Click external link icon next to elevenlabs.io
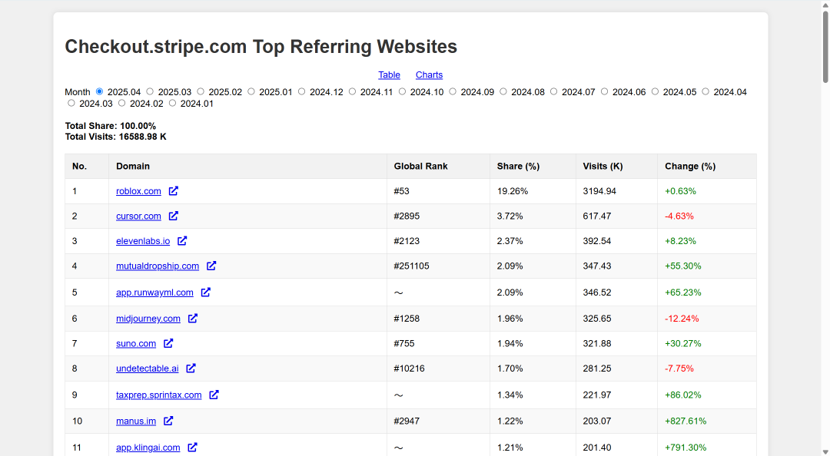The width and height of the screenshot is (830, 456). 182,241
